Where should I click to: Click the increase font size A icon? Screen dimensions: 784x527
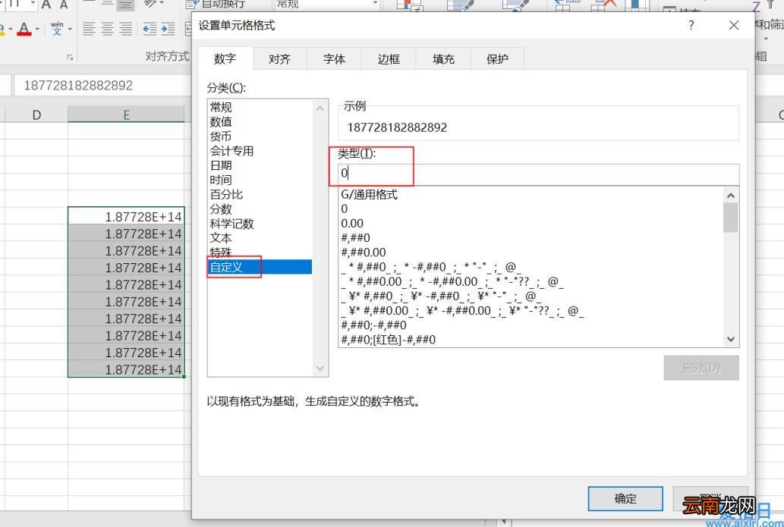pos(46,5)
